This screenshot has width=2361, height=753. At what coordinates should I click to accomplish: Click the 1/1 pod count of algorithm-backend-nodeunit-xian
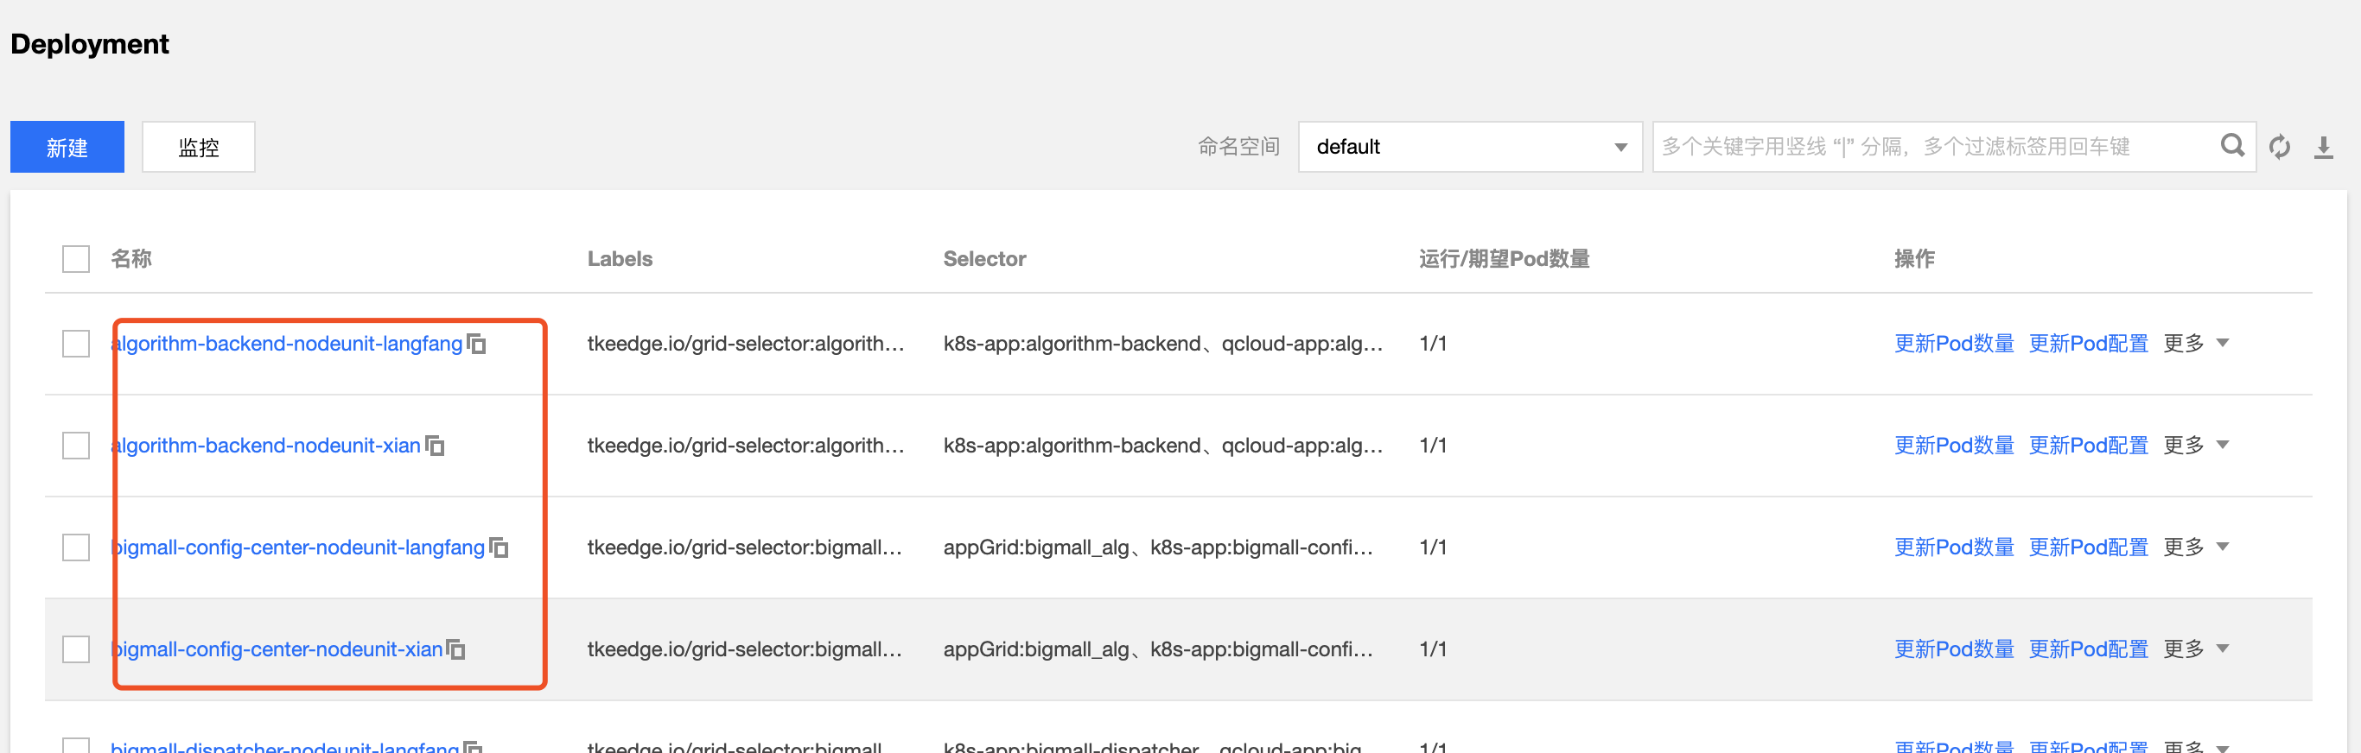coord(1433,446)
